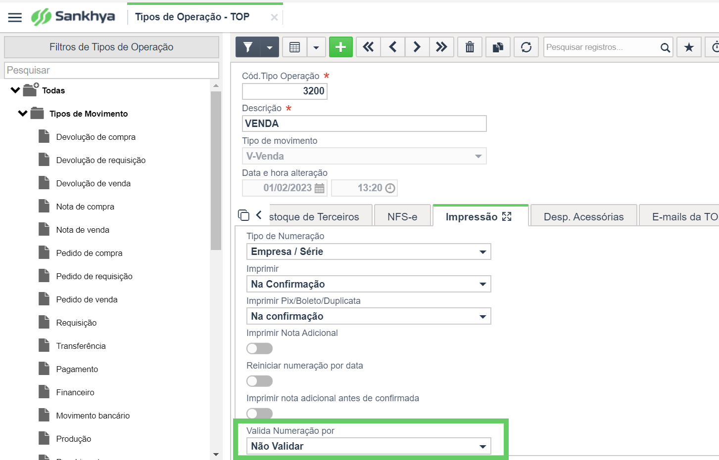Screen dimensions: 719x460
Task: Open the Imprimir dropdown
Action: pyautogui.click(x=369, y=284)
